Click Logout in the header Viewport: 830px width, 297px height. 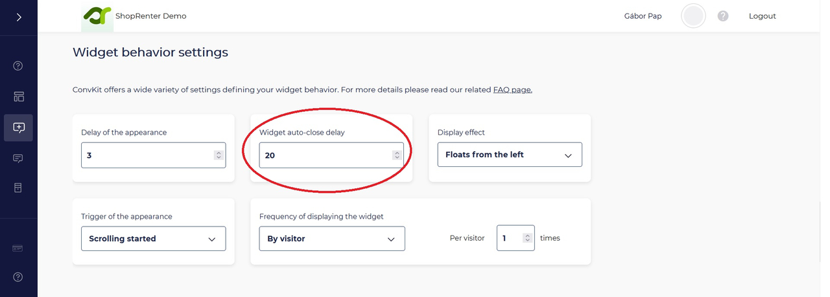point(762,16)
